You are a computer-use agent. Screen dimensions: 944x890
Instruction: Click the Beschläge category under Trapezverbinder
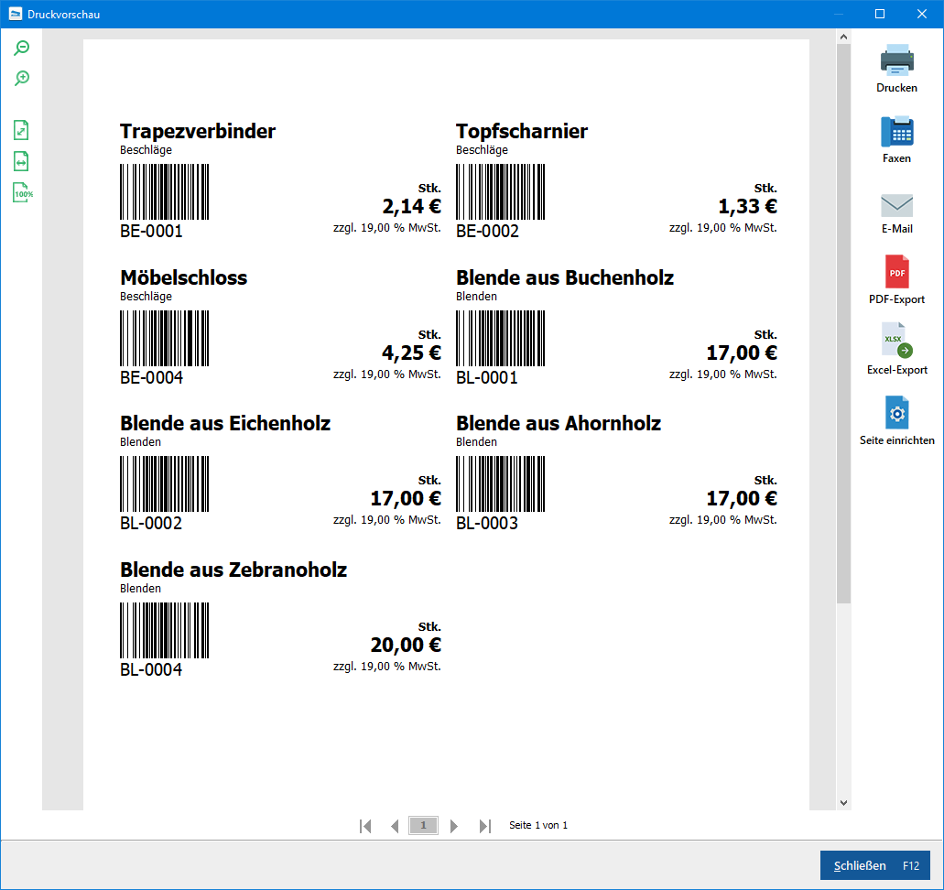(146, 150)
